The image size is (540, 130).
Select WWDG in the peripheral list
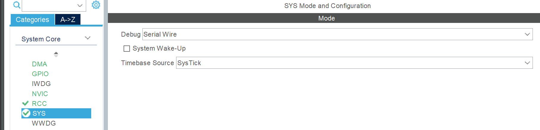[44, 123]
